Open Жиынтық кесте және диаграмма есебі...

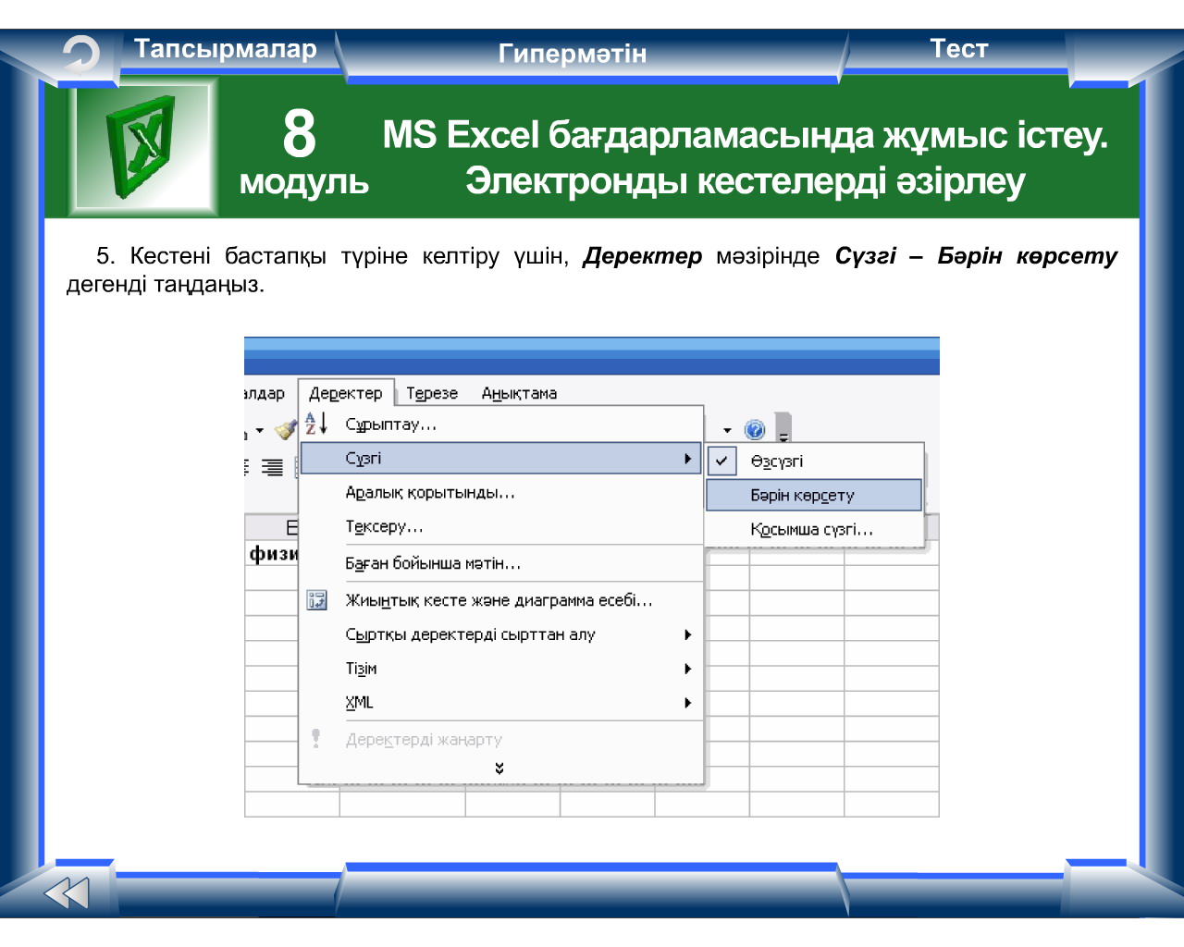[501, 600]
